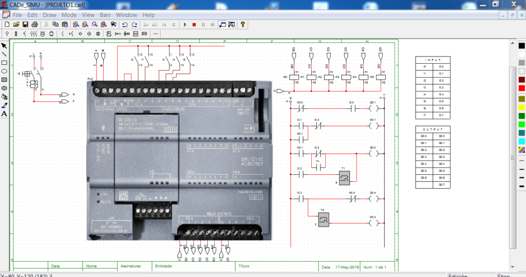This screenshot has width=526, height=277.
Task: Select the empty rectangle drawing tool
Action: 4,63
